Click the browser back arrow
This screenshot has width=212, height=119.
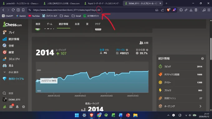(x=3, y=10)
